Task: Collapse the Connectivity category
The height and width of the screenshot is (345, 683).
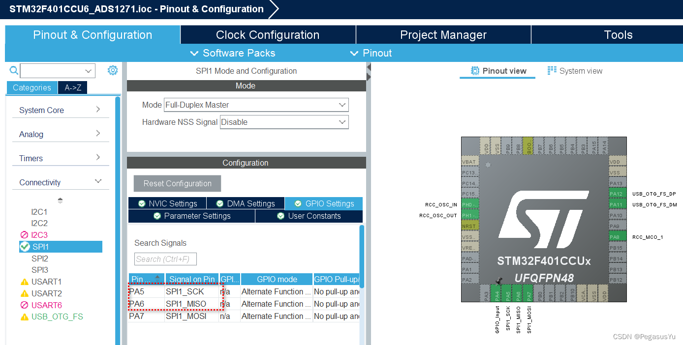Action: [61, 182]
